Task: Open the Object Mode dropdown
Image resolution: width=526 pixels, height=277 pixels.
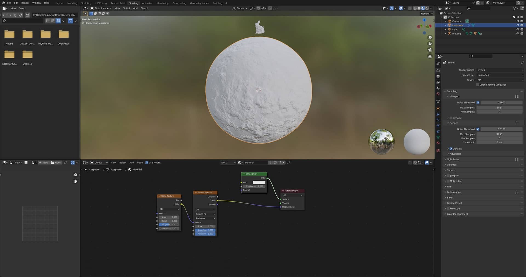Action: click(101, 8)
